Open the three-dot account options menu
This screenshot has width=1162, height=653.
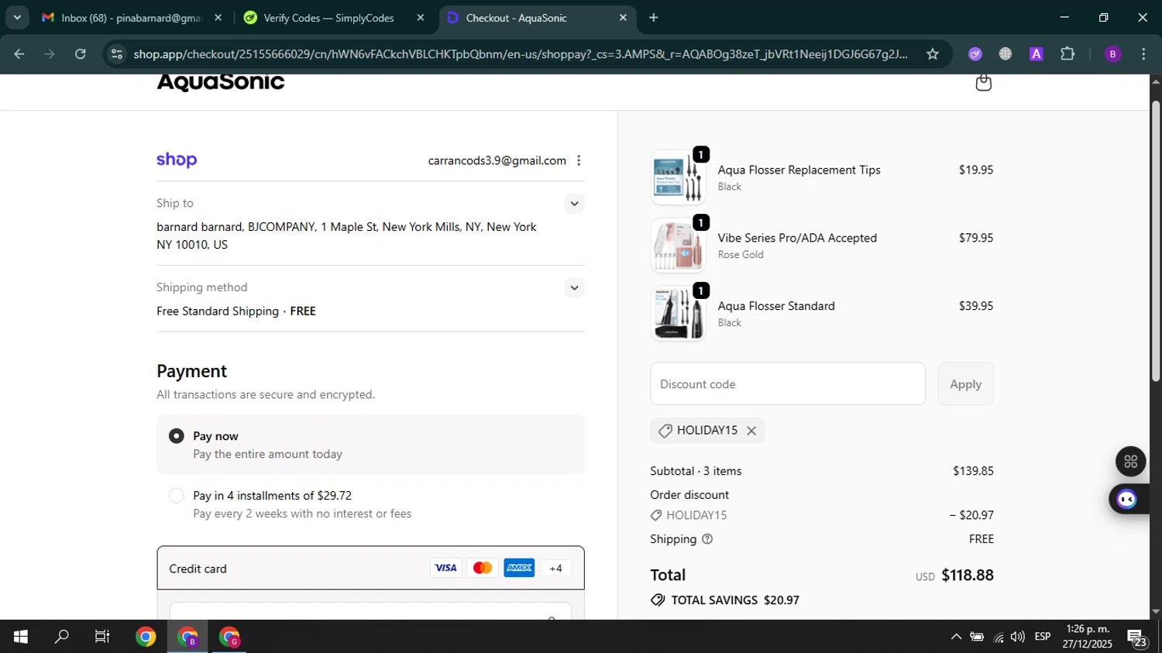pyautogui.click(x=579, y=160)
